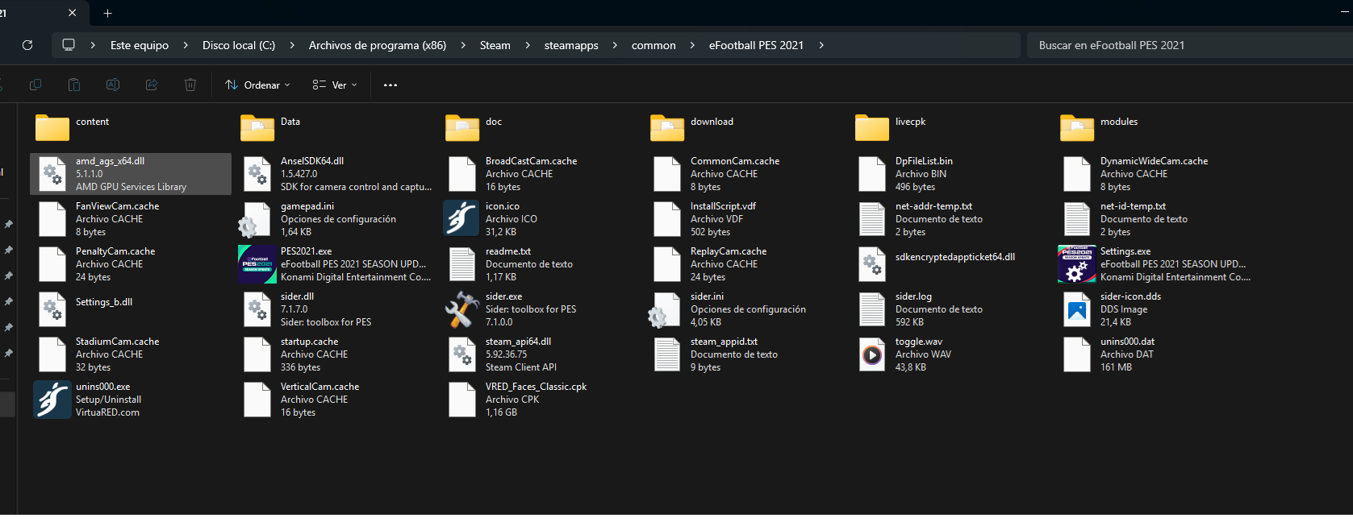Select the modules folder icon
This screenshot has height=522, width=1353.
[1077, 127]
